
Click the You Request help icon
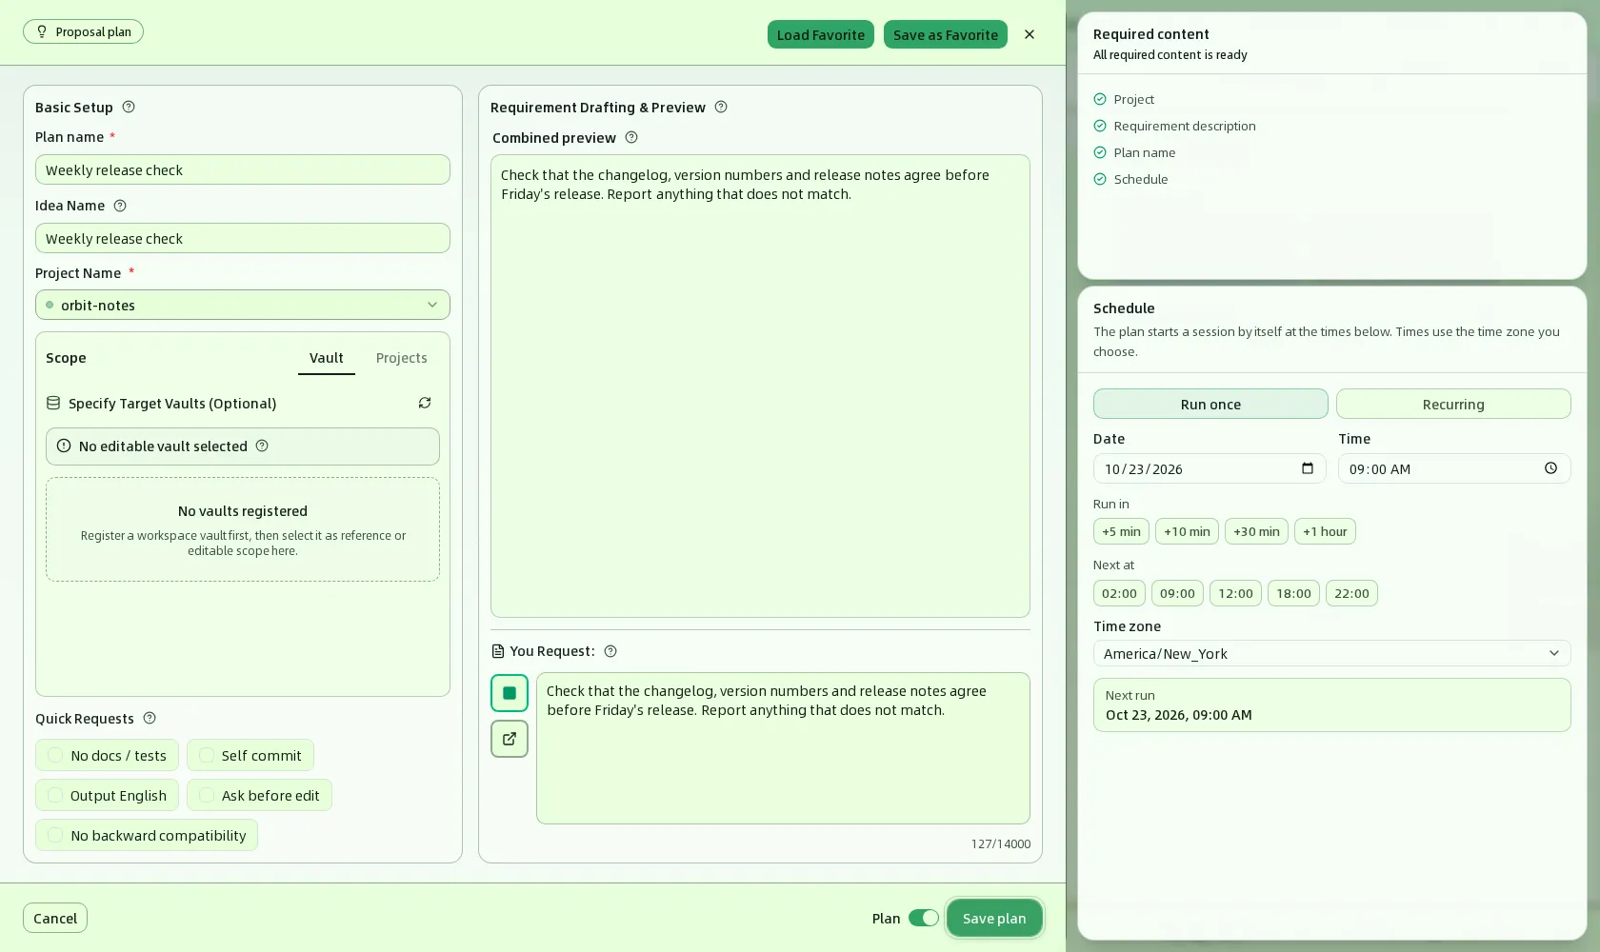[x=610, y=651]
